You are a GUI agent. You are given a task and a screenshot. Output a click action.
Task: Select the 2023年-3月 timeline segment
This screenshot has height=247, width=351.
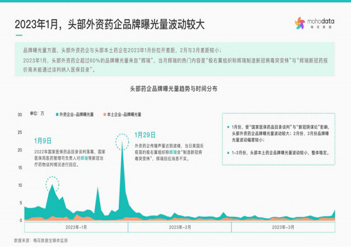tap(283, 227)
